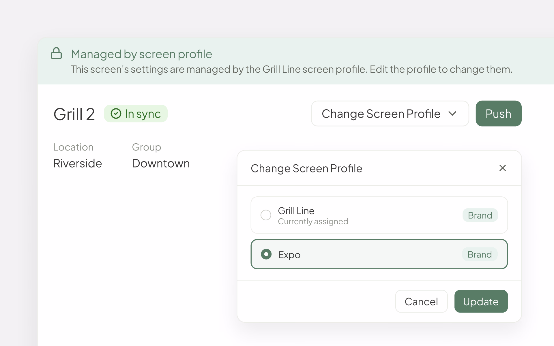Click the Currently assigned label
This screenshot has height=346, width=554.
313,221
